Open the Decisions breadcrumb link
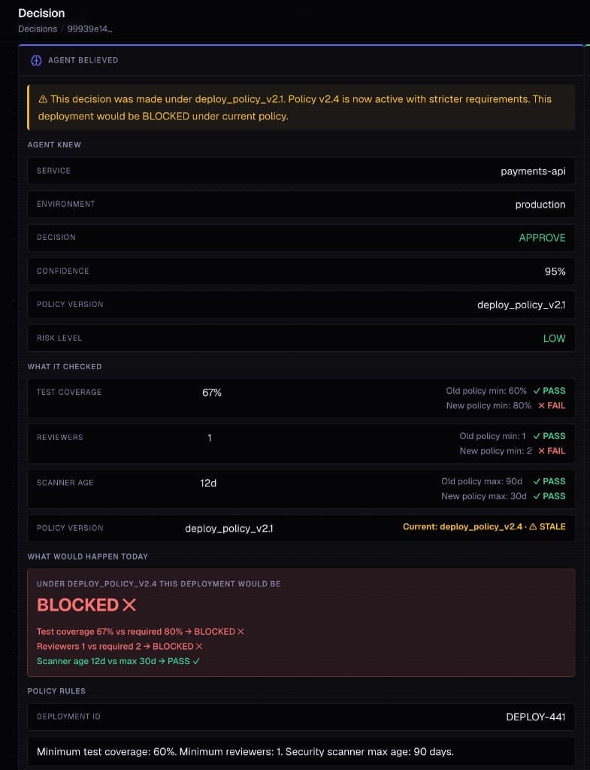This screenshot has width=590, height=770. click(x=38, y=29)
